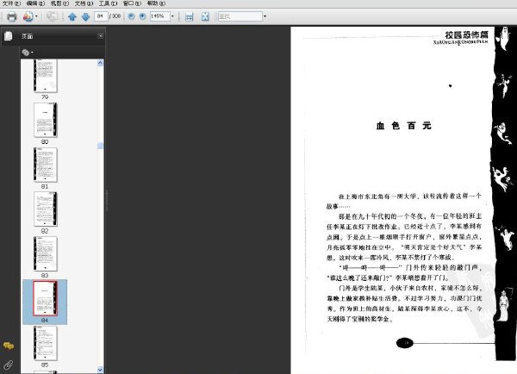
Task: Click the page number field showing 84
Action: 101,16
